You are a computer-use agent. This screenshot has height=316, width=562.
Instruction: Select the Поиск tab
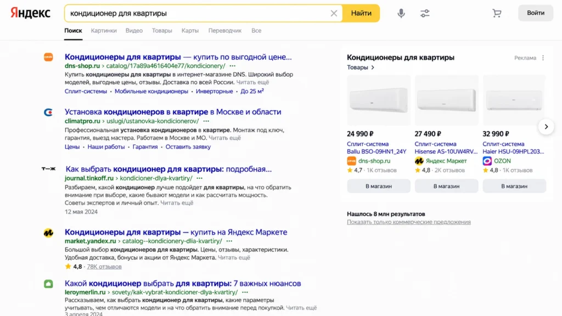pos(73,31)
